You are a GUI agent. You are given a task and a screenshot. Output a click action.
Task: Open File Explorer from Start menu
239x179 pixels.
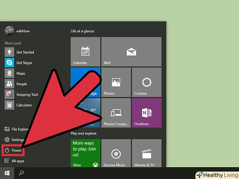point(16,129)
